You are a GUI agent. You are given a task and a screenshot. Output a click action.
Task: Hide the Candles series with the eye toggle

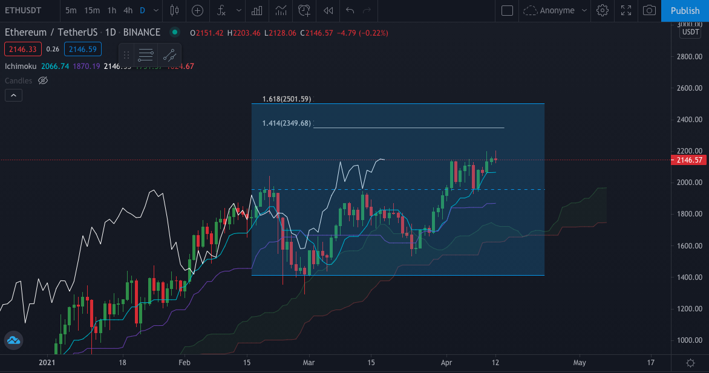tap(42, 80)
